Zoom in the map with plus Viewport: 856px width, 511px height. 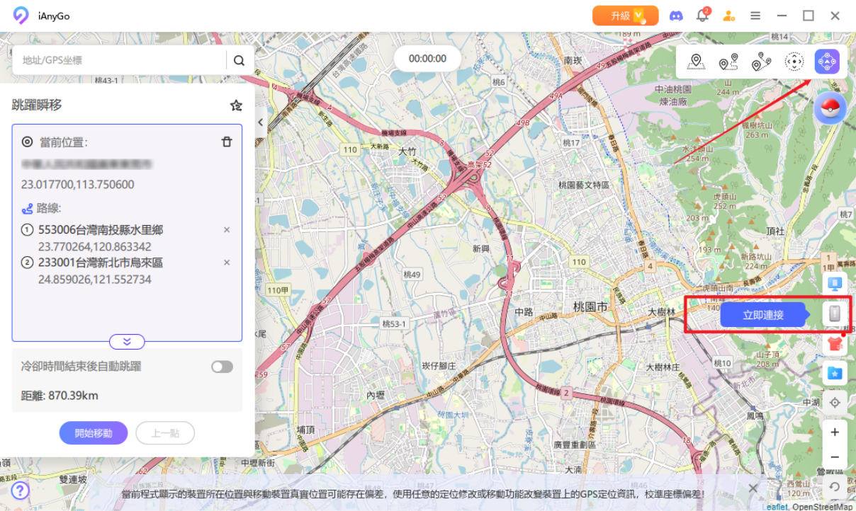(x=835, y=432)
